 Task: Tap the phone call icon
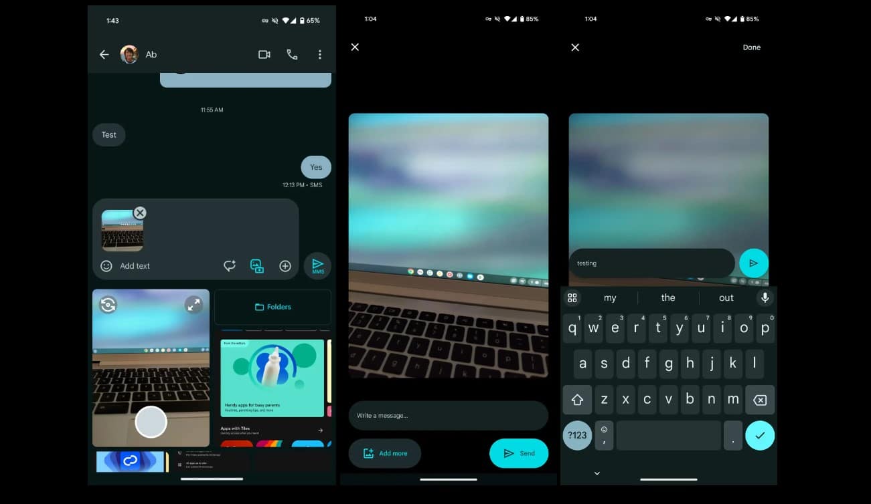(x=292, y=55)
